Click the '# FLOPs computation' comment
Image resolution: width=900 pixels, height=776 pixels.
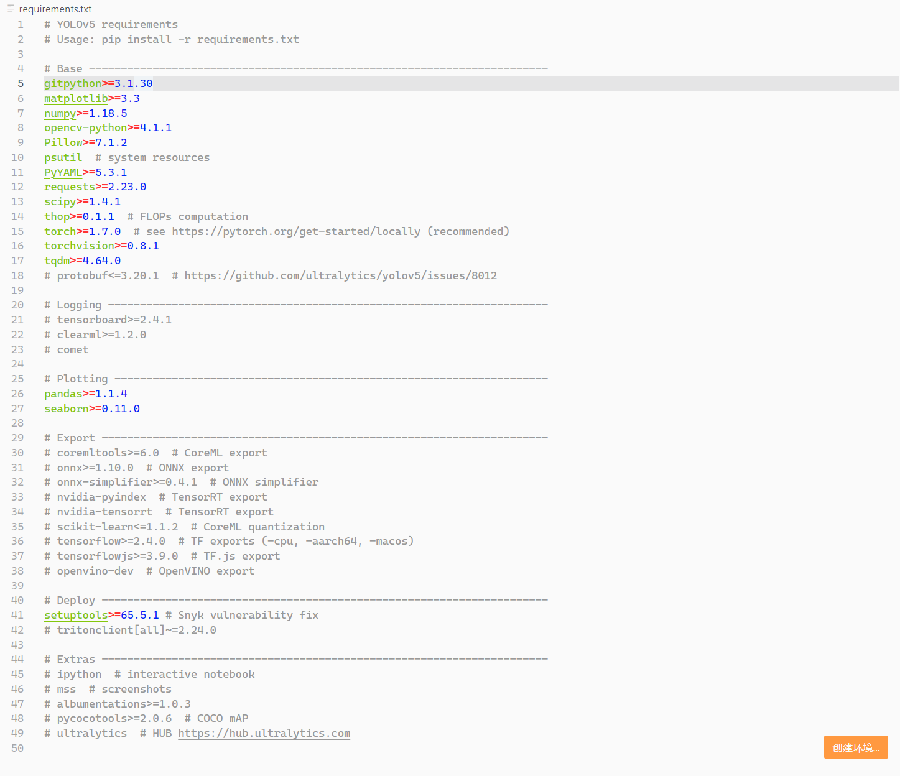(x=188, y=216)
